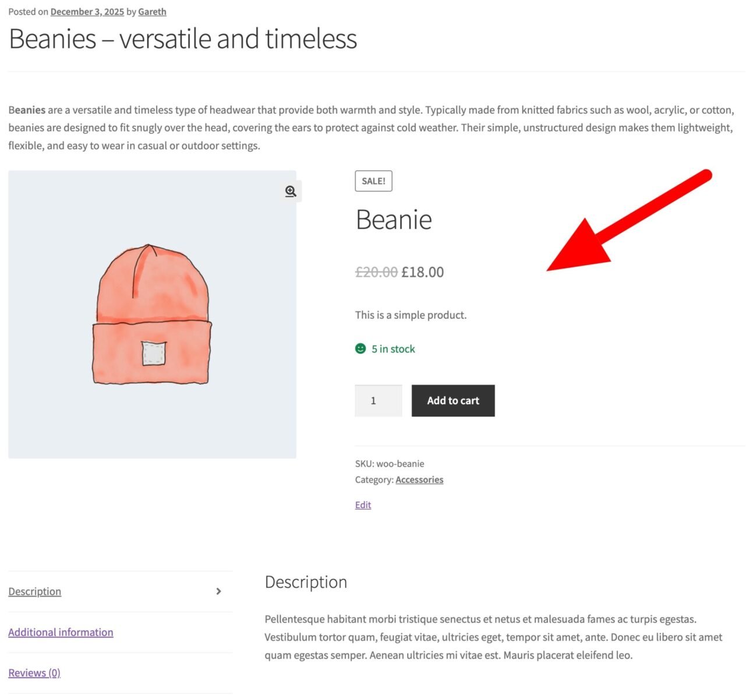Select the sale price £18.00
Screen dimensions: 746x699
click(x=423, y=272)
